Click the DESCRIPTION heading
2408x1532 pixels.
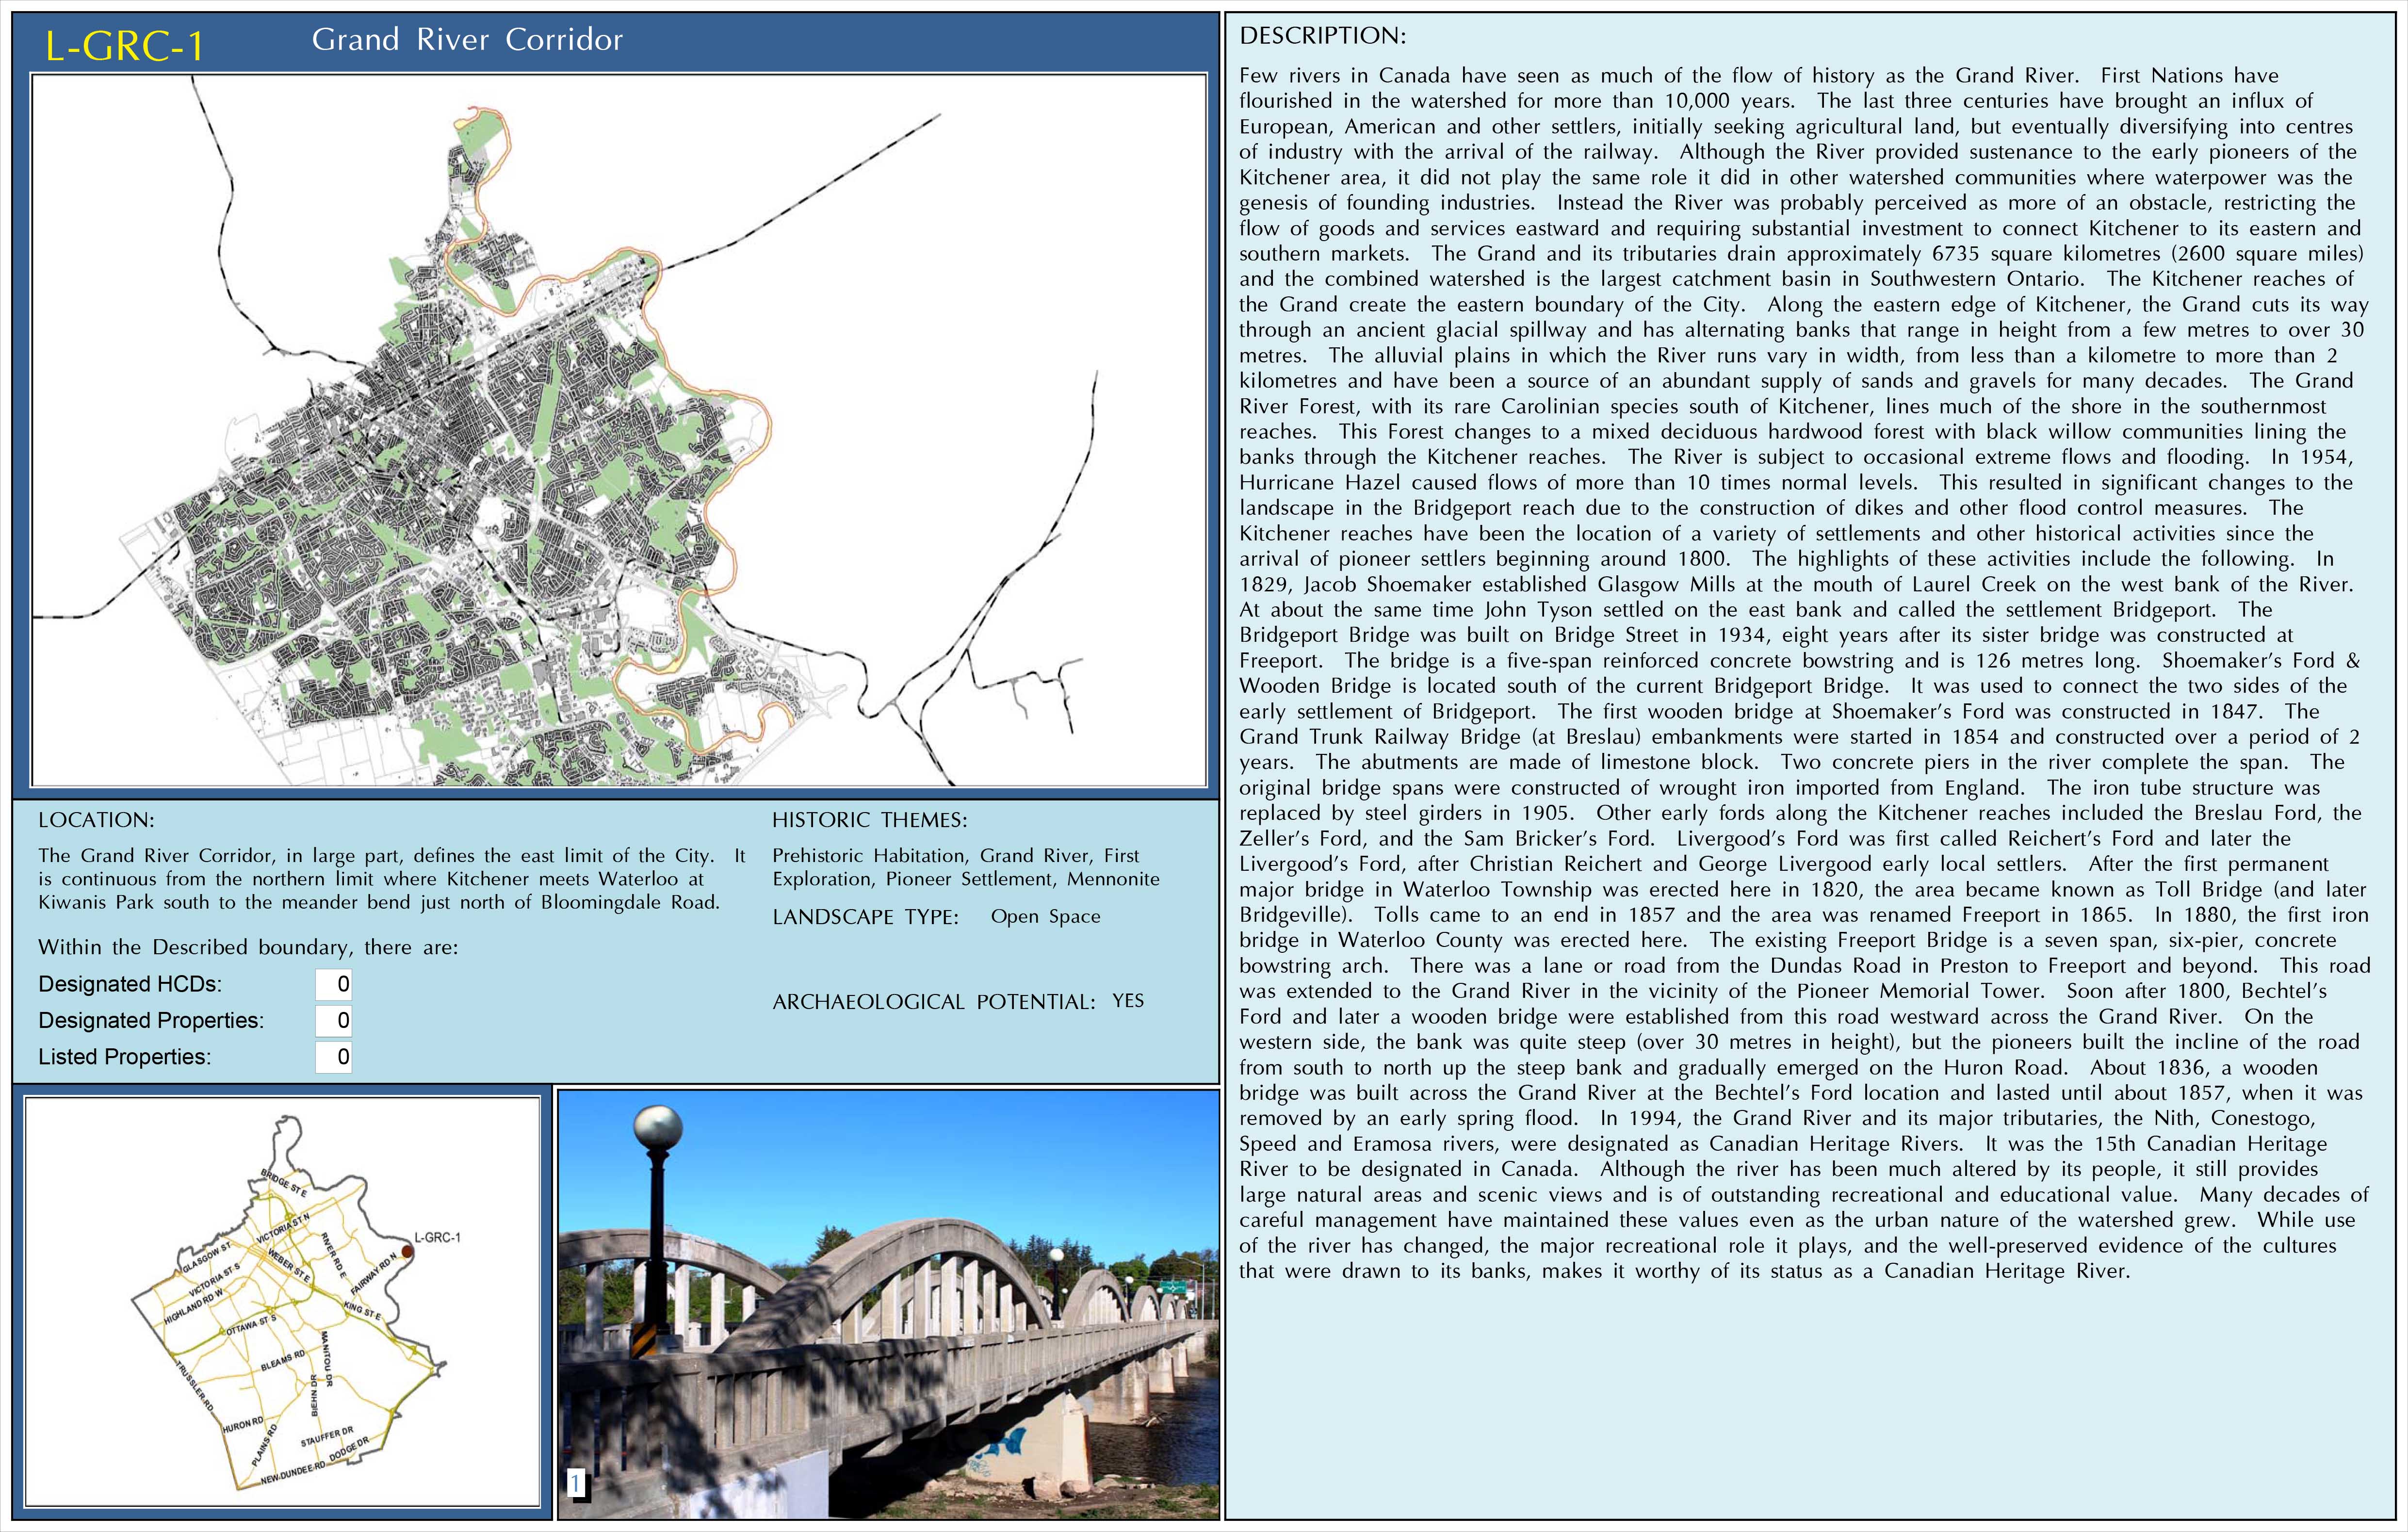[1322, 36]
